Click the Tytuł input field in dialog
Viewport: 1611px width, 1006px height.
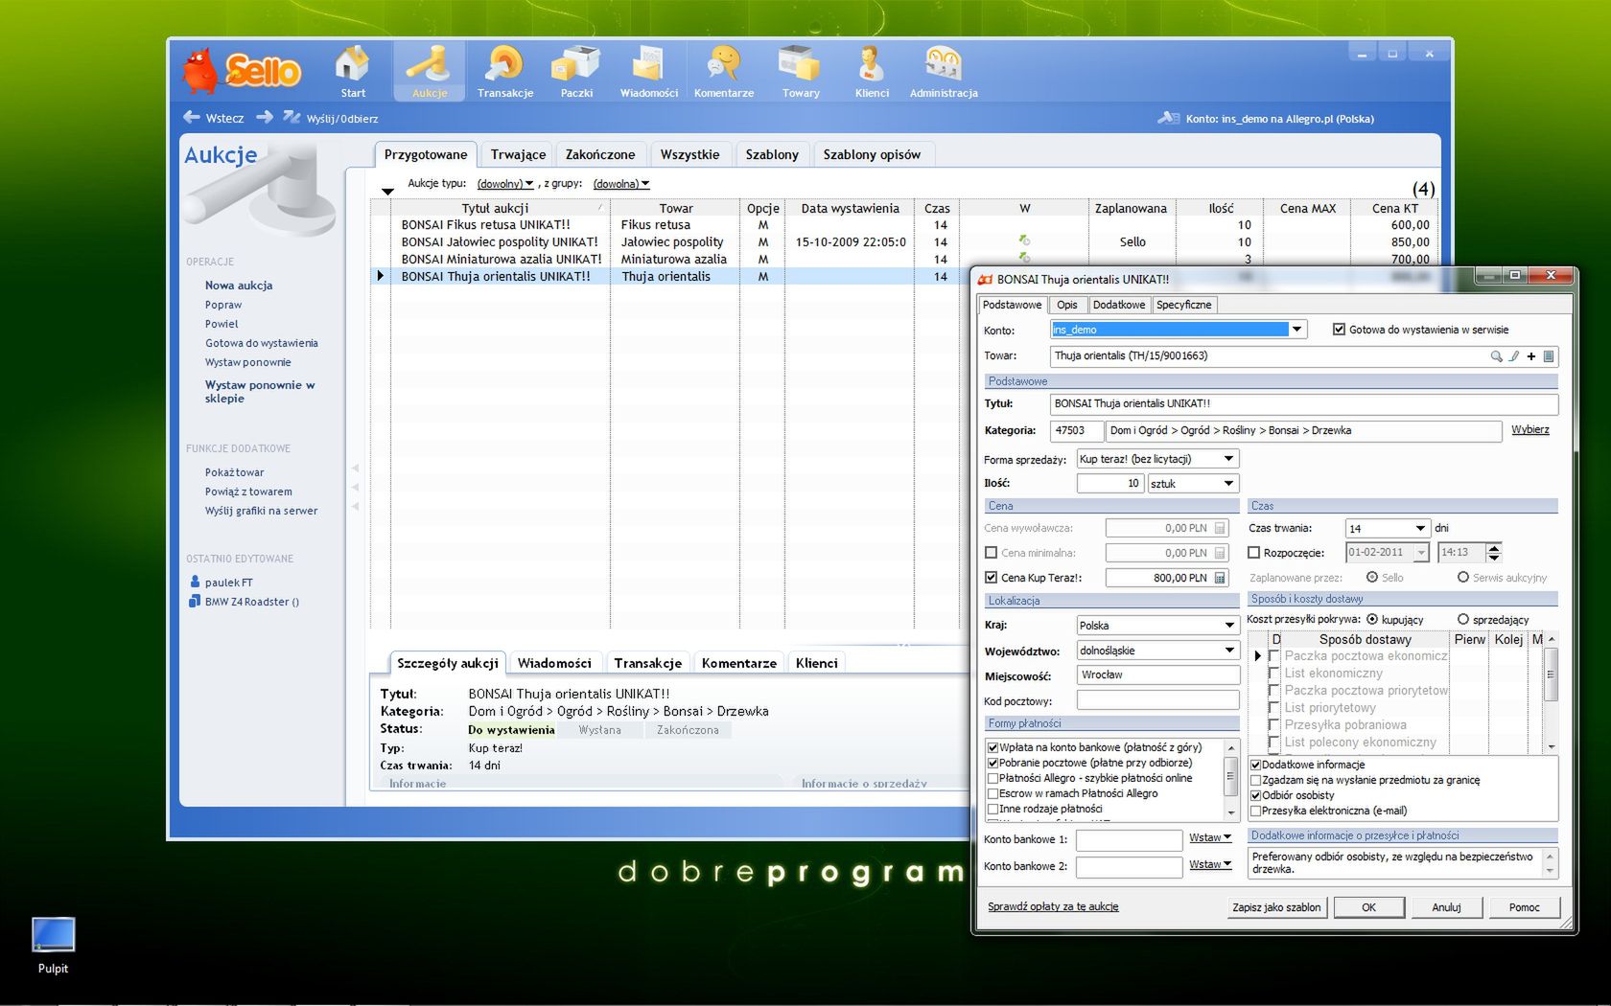point(1304,404)
